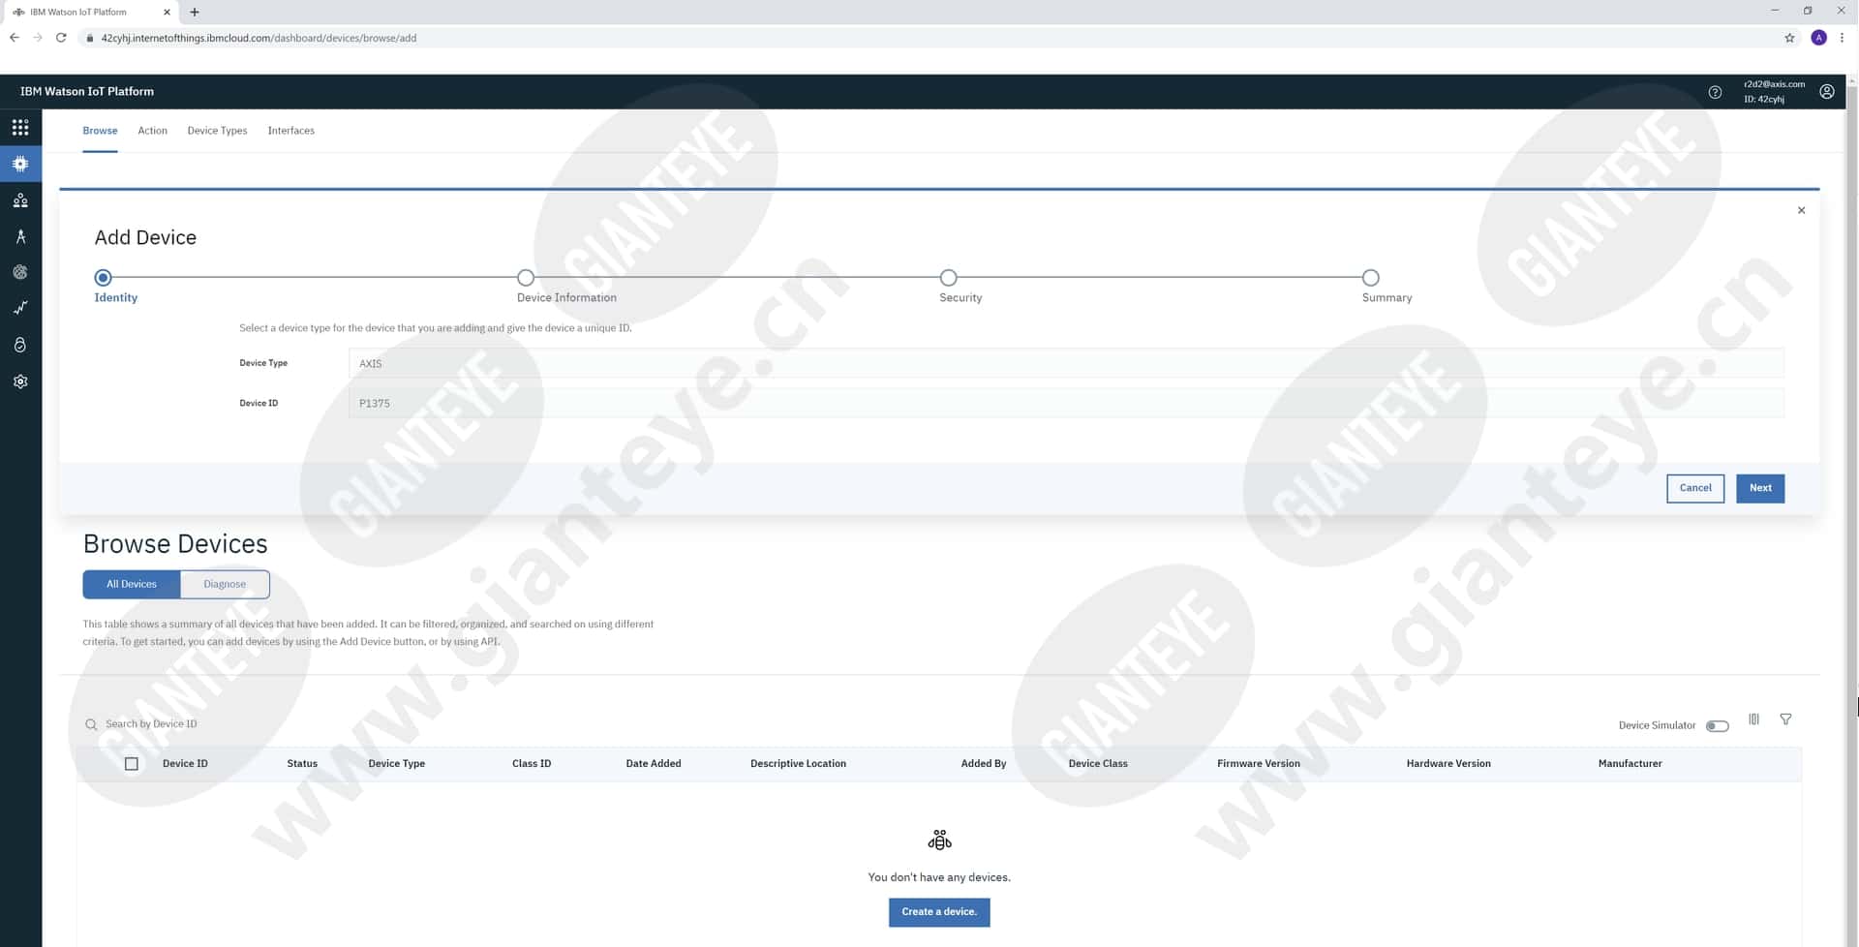
Task: Click the search magnifier icon
Action: tap(91, 724)
